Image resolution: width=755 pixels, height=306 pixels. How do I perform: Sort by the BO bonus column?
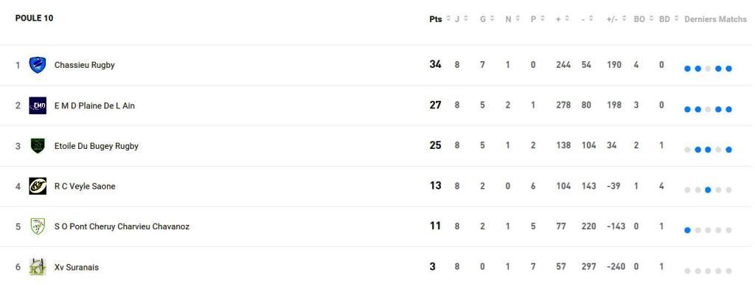639,19
